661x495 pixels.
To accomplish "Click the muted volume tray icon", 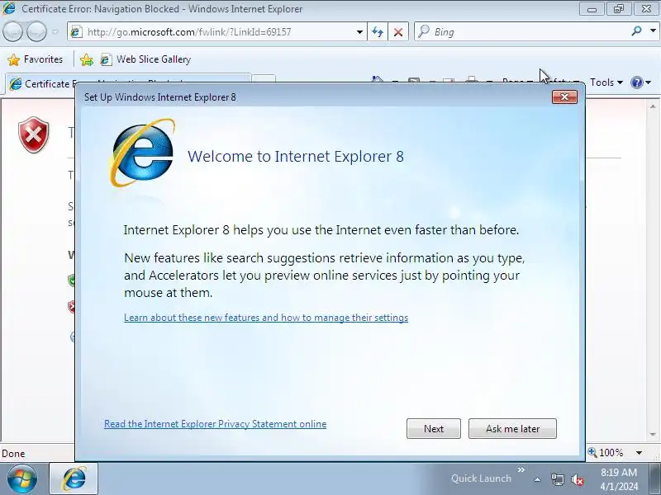I will (x=577, y=479).
